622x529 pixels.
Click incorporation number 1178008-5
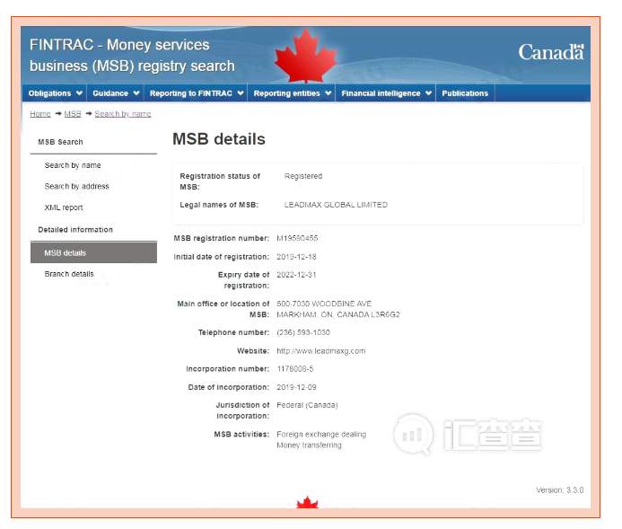click(295, 369)
